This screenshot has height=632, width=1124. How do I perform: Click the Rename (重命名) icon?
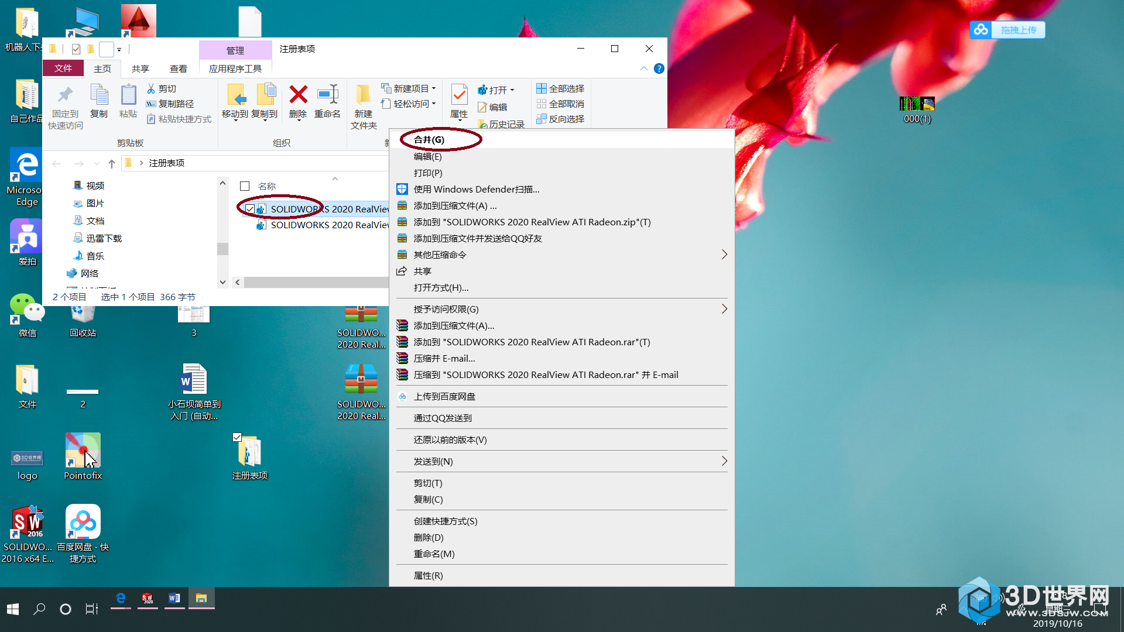(x=328, y=94)
